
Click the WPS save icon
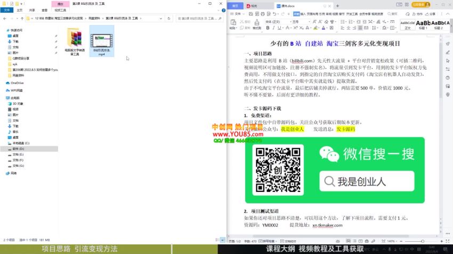[x=251, y=14]
